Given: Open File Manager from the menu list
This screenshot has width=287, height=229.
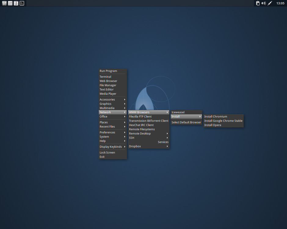Looking at the screenshot, I should coord(113,85).
